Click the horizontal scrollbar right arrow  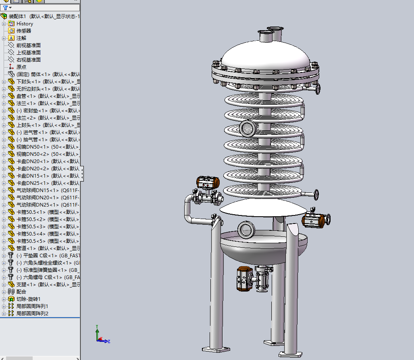point(78,358)
